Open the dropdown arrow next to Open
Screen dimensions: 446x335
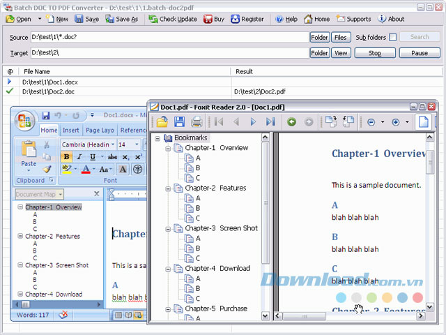[40, 19]
